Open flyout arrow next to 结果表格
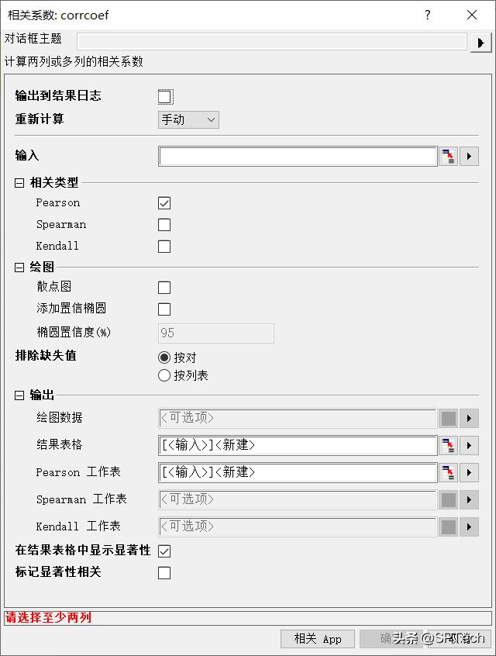The image size is (496, 656). coord(469,445)
